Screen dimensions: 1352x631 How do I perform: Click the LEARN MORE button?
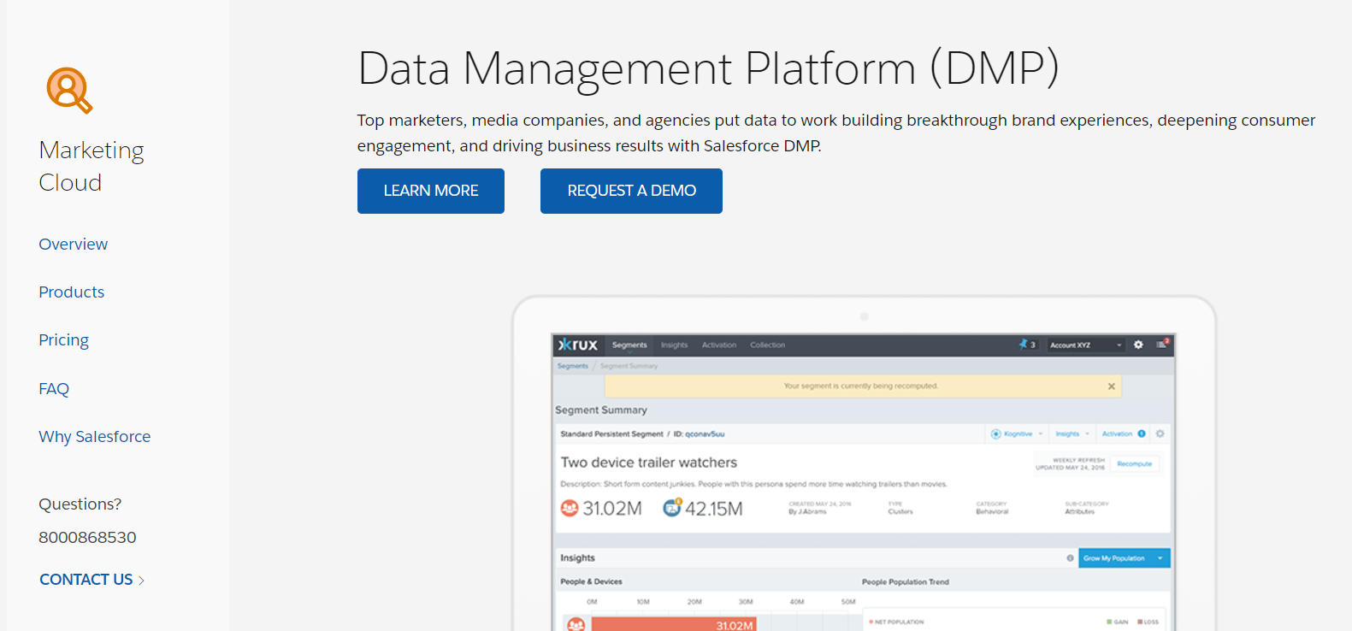(x=431, y=191)
